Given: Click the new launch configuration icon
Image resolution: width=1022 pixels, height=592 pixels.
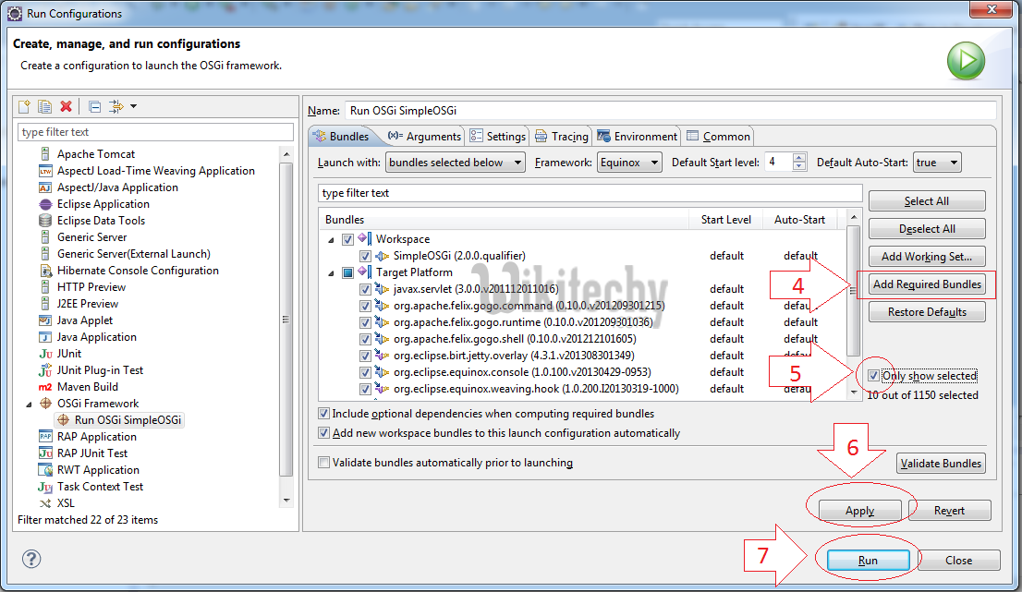Looking at the screenshot, I should pos(25,107).
